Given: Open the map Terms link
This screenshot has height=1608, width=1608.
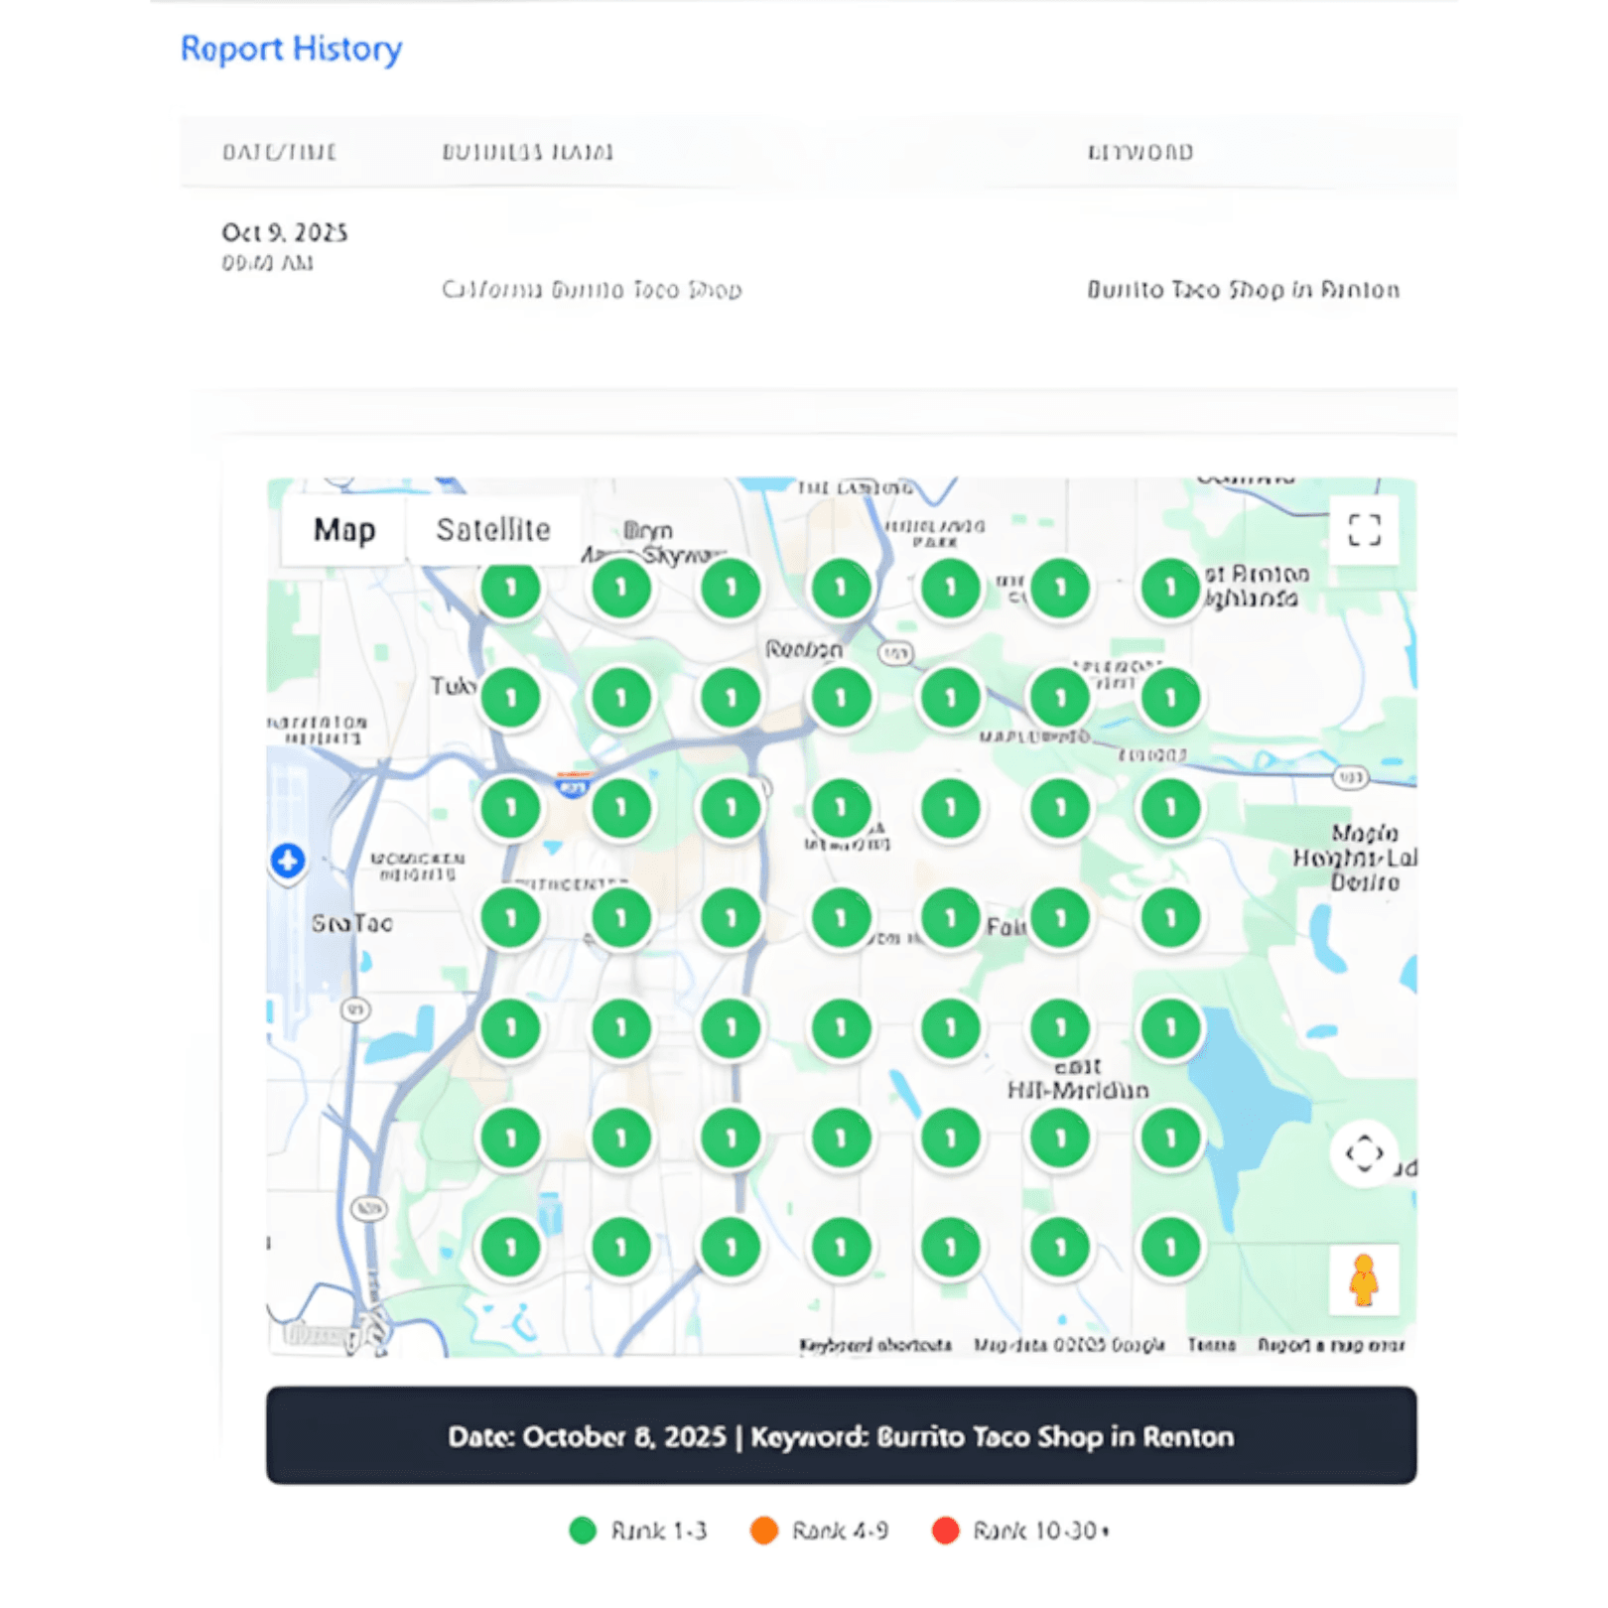Looking at the screenshot, I should 1212,1345.
